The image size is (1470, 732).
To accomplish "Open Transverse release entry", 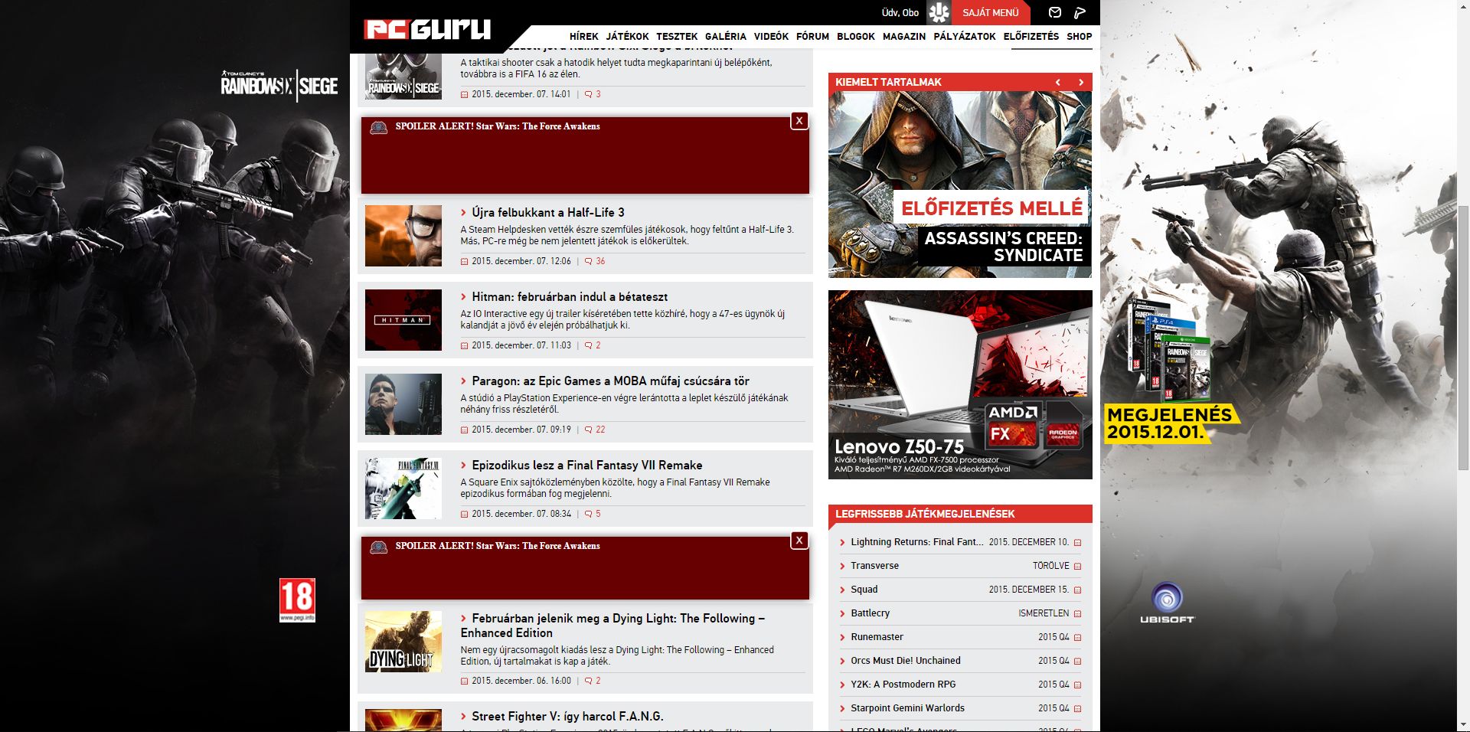I will [x=874, y=565].
